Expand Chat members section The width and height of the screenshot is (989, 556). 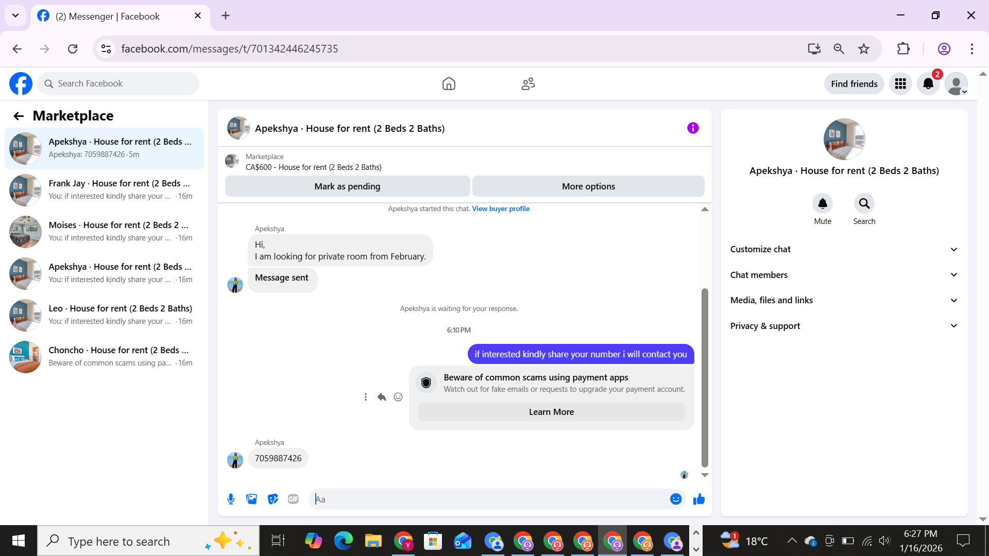click(844, 275)
